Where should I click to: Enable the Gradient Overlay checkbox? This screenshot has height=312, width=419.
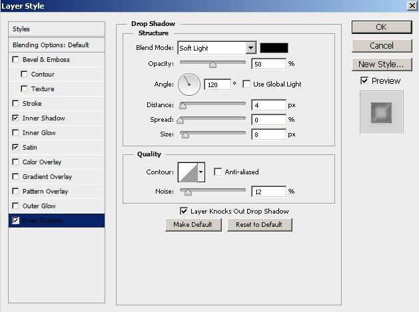pyautogui.click(x=15, y=177)
